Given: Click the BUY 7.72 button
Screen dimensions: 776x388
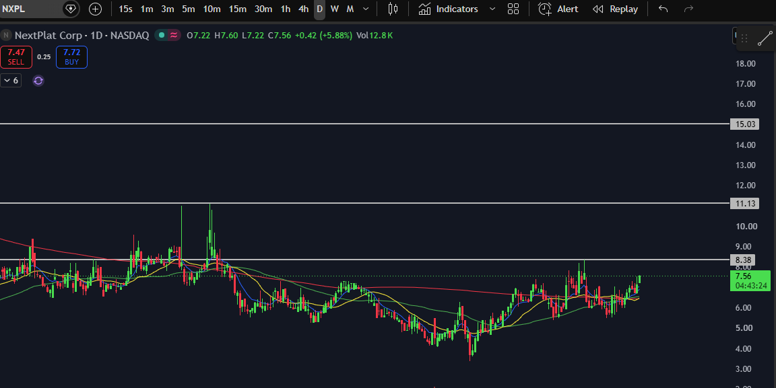Looking at the screenshot, I should [x=72, y=57].
